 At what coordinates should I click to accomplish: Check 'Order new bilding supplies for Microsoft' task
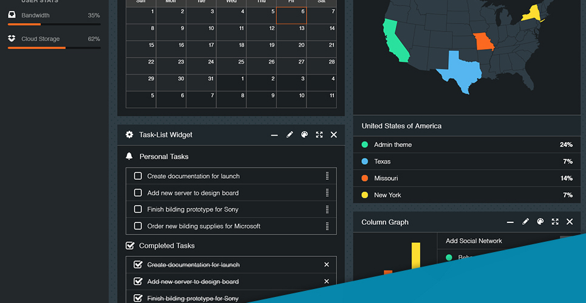coord(138,226)
